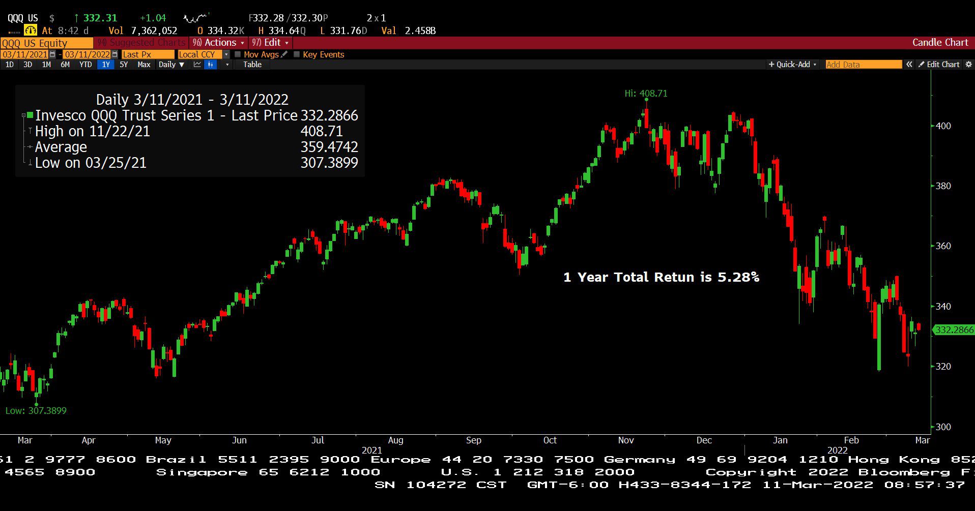The width and height of the screenshot is (975, 511).
Task: Collapse the legend tree expander box
Action: pyautogui.click(x=23, y=115)
